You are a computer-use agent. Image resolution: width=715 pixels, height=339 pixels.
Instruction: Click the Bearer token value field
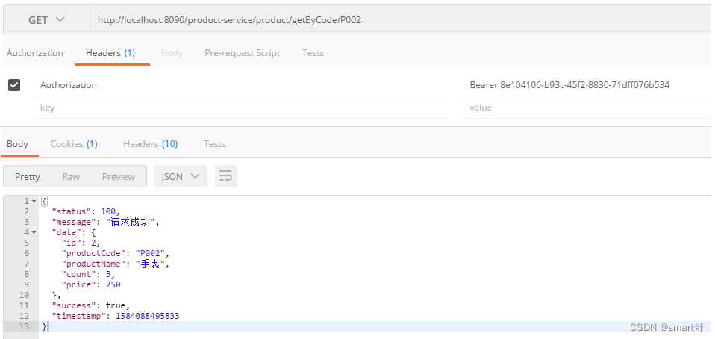pyautogui.click(x=587, y=85)
